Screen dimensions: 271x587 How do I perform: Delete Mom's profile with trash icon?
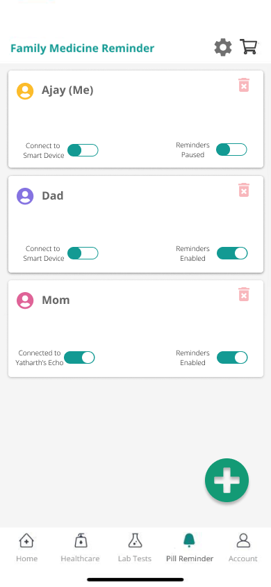[x=244, y=294]
